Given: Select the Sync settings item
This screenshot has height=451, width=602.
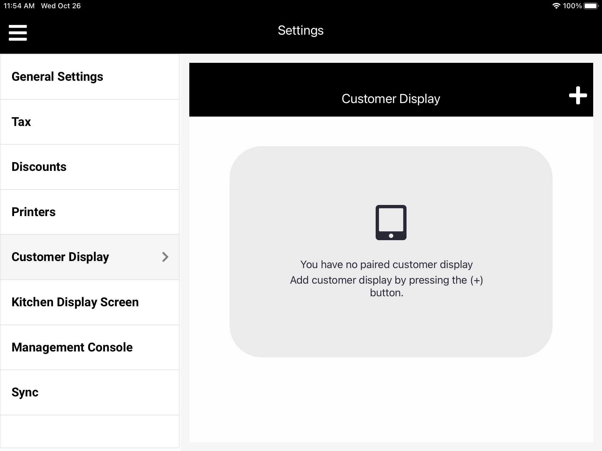Looking at the screenshot, I should pyautogui.click(x=25, y=392).
